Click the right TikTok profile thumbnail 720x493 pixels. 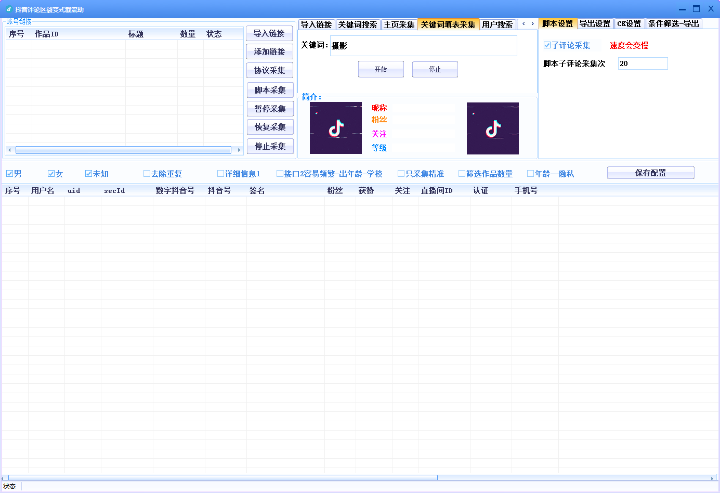point(492,128)
